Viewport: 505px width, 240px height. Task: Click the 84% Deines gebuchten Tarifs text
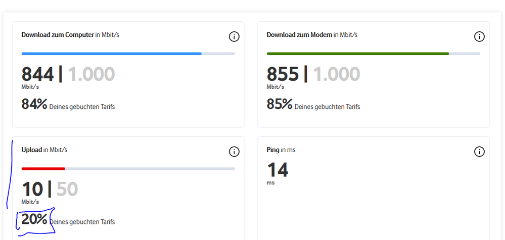pyautogui.click(x=68, y=105)
